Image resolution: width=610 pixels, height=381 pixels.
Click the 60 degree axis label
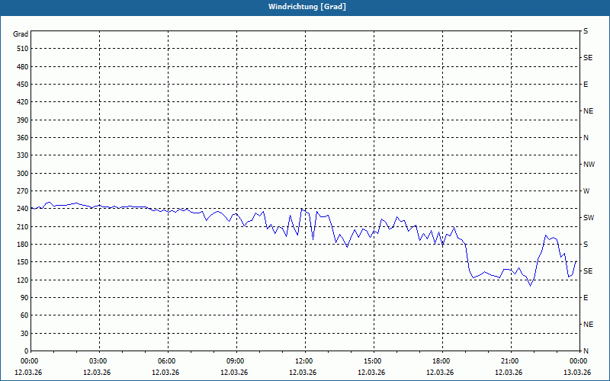[24, 315]
